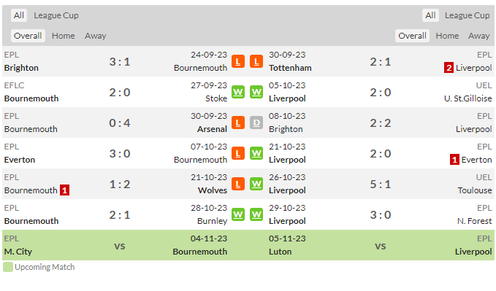Screen dimensions: 496x291
Task: Select the right panel Overall tab
Action: (412, 36)
